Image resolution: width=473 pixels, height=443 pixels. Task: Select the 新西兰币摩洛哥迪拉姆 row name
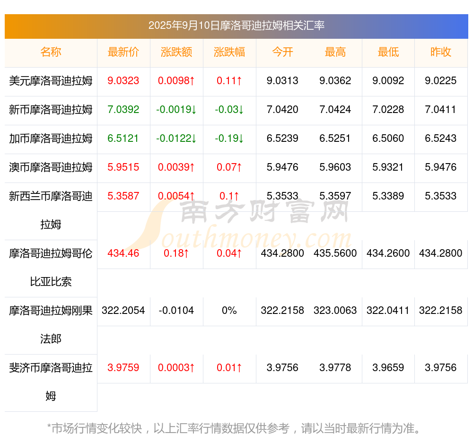[51, 210]
